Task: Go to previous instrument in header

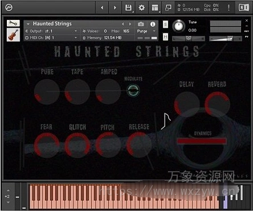Action: click(102, 7)
